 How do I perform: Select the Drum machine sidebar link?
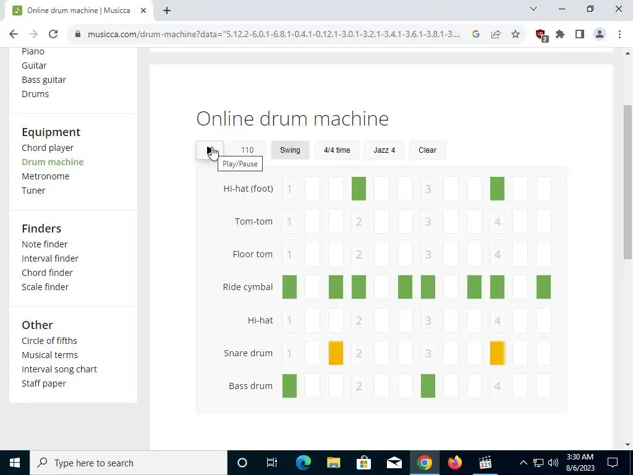click(53, 162)
